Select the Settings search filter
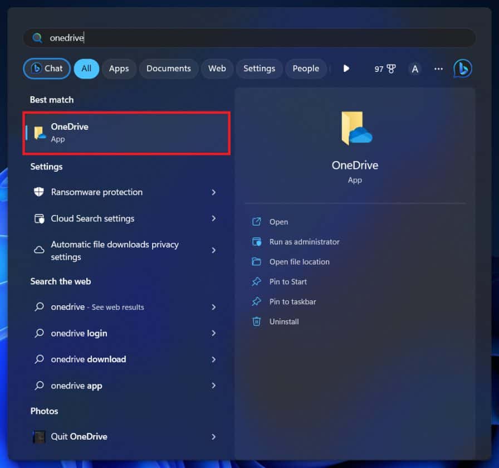The image size is (499, 468). (259, 69)
